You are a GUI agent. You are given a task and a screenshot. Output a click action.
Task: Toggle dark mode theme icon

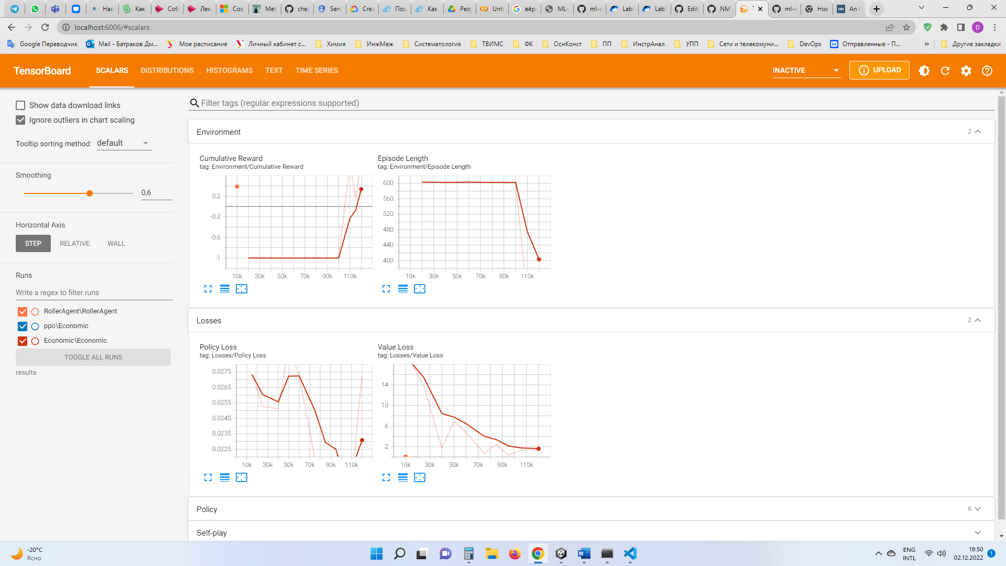point(924,71)
